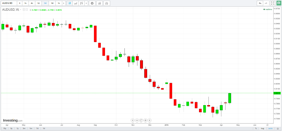Screen dimensions: 282x131
Task: Toggle log scale on price axis
Action: click(263, 128)
